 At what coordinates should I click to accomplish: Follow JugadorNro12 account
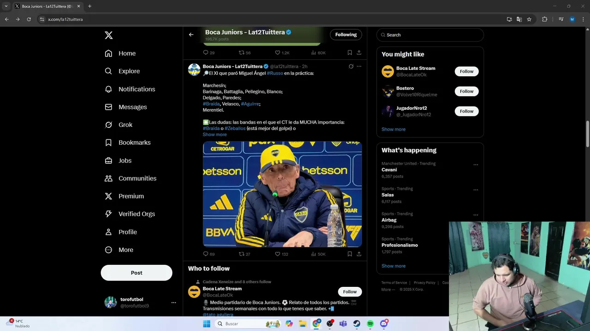click(466, 111)
